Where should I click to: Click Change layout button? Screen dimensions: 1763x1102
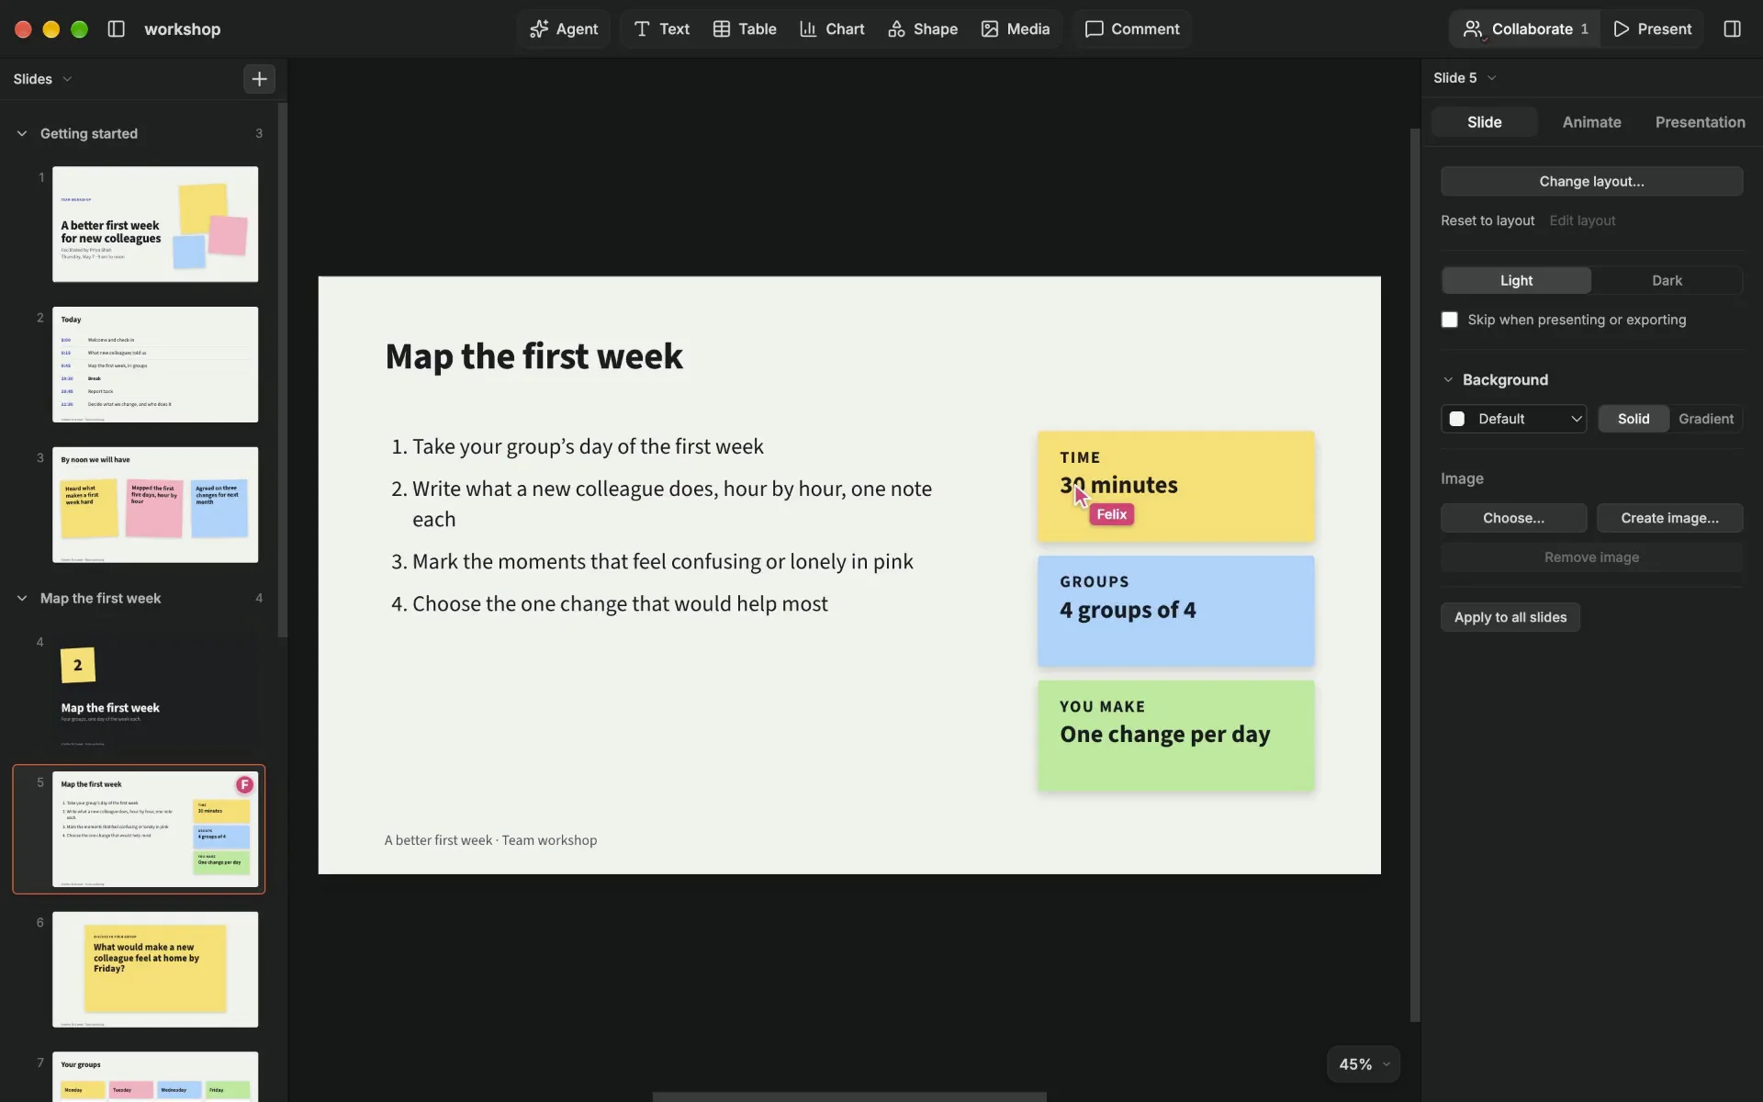click(1591, 181)
